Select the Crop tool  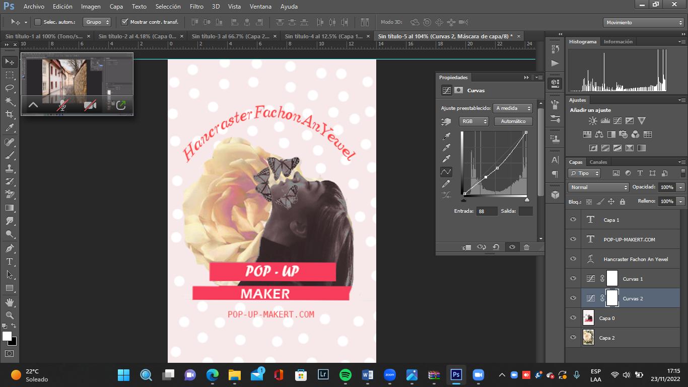[x=9, y=114]
